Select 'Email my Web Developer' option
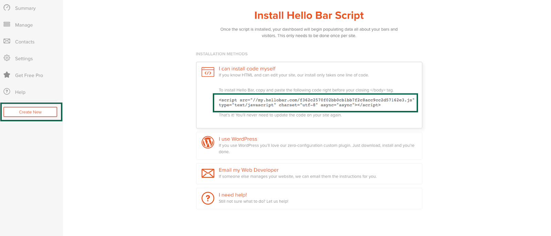The height and width of the screenshot is (236, 551). [x=249, y=170]
